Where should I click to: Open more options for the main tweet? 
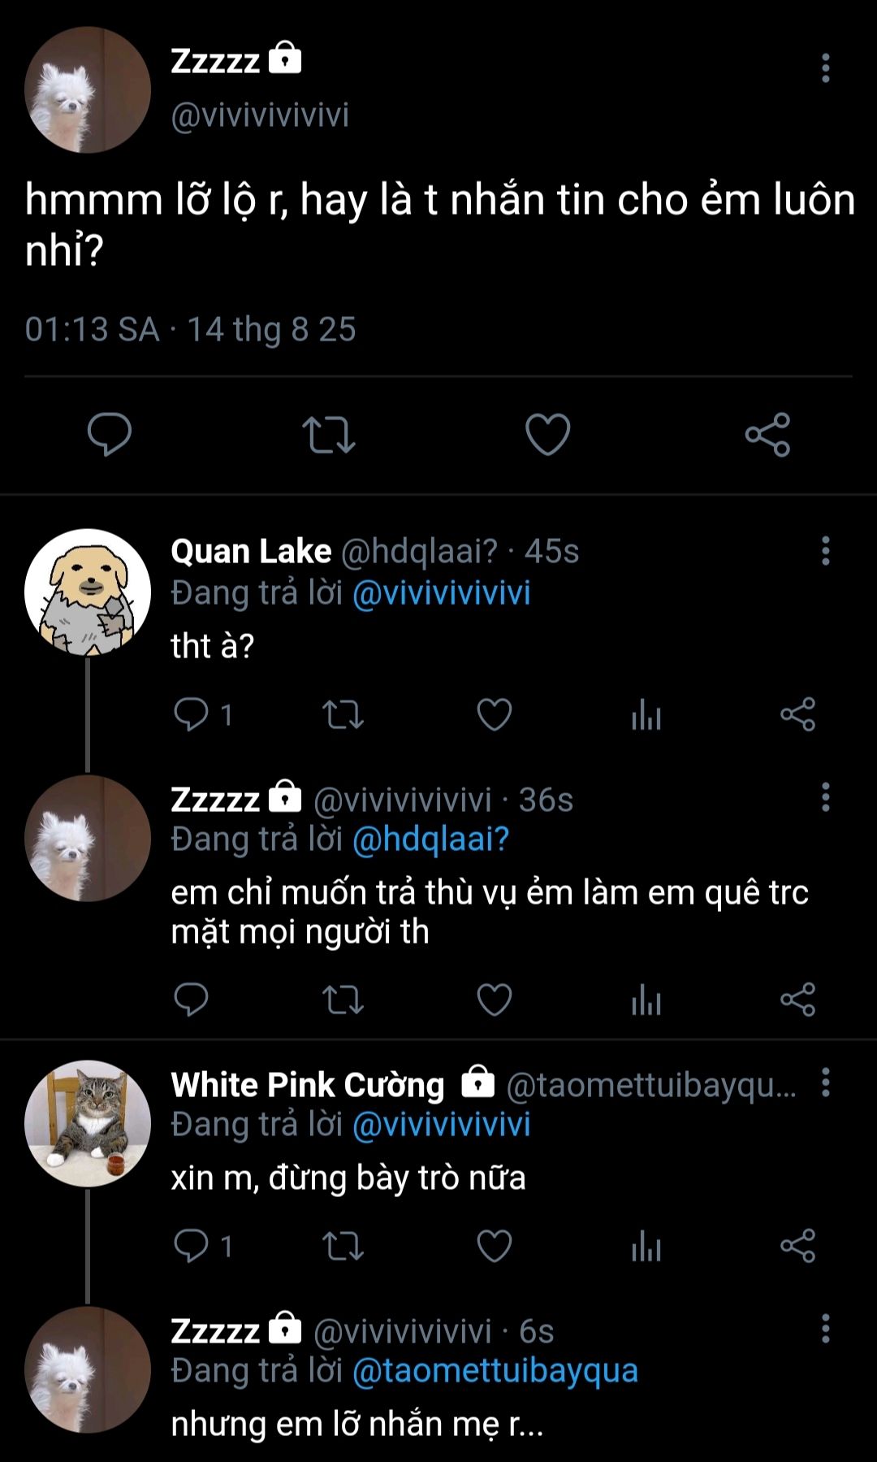pyautogui.click(x=825, y=68)
